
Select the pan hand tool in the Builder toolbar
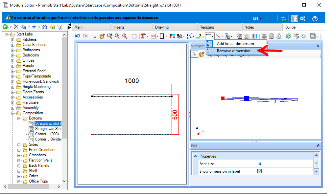click(x=102, y=36)
